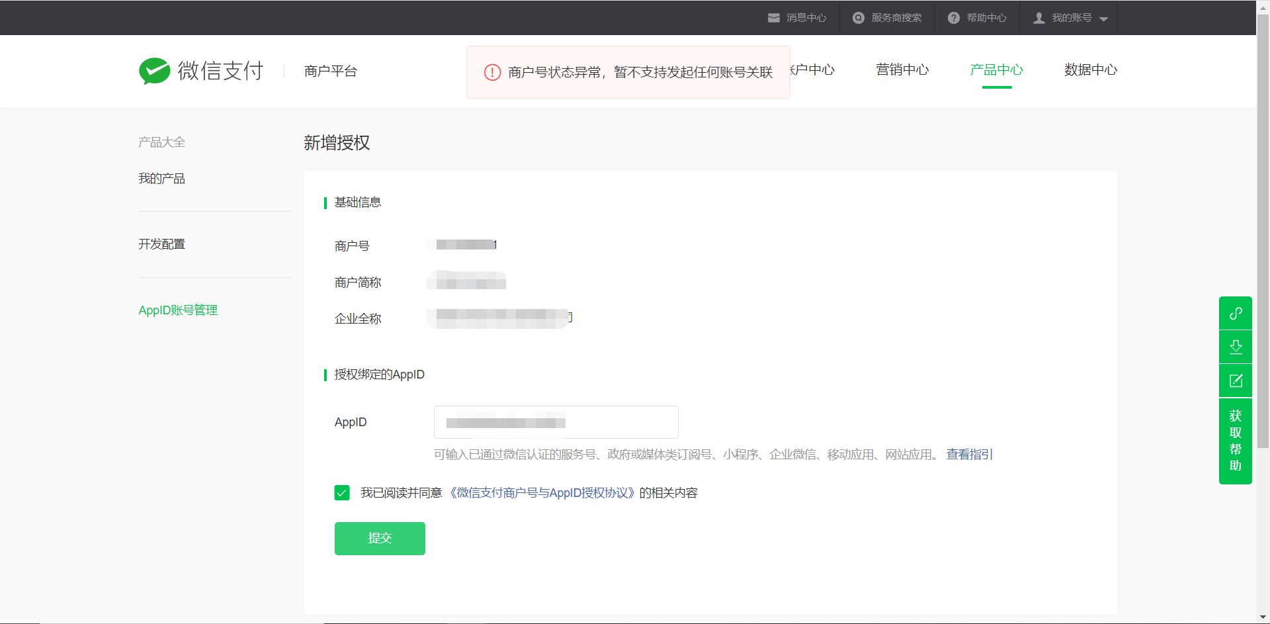The height and width of the screenshot is (624, 1270).
Task: Open AppID账号管理 in the sidebar
Action: pos(178,310)
